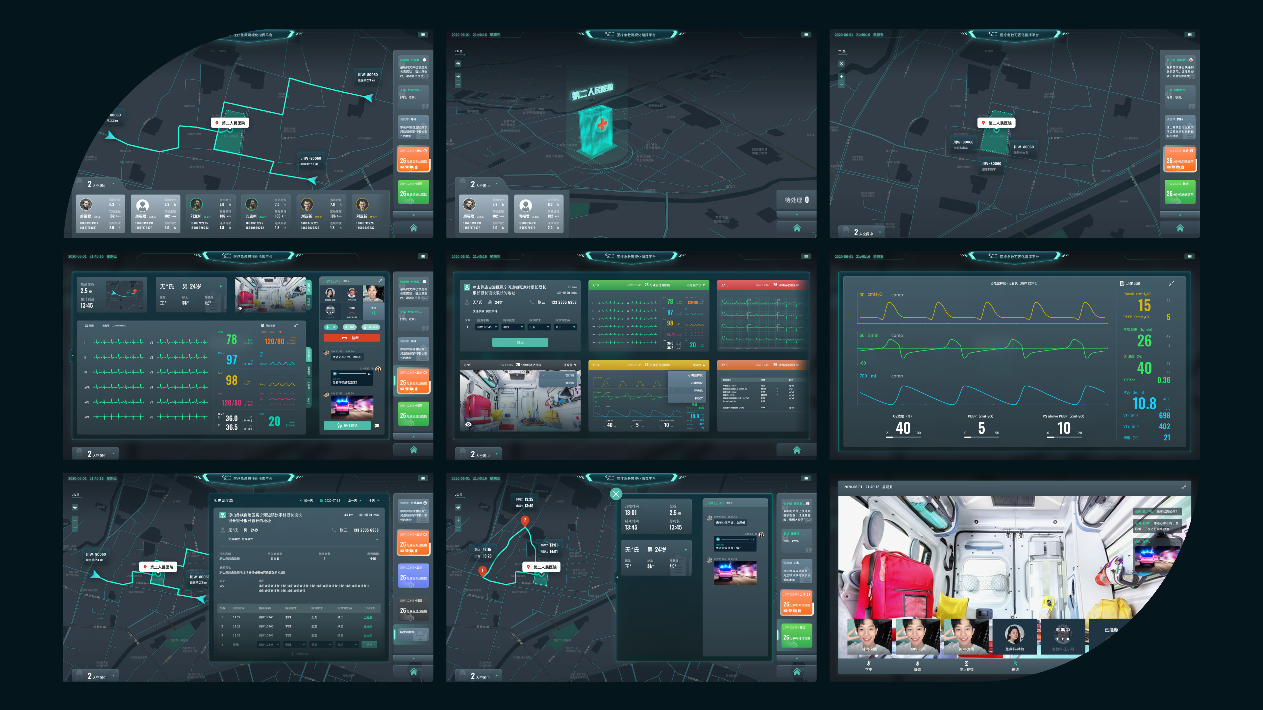Choose POCT in the device dropdown menu
Screen dimensions: 1263x710
pyautogui.click(x=698, y=398)
